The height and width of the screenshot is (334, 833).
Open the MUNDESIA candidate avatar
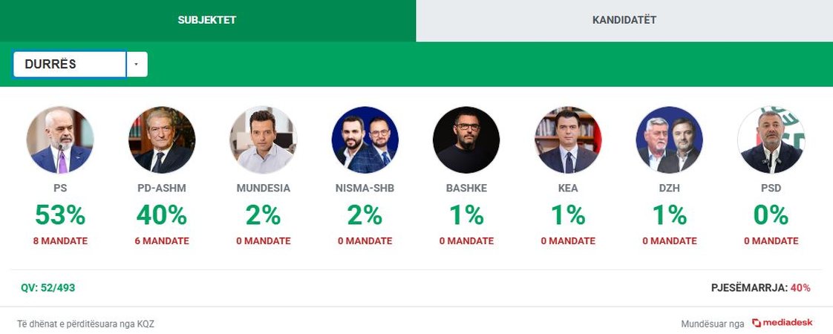(x=264, y=140)
